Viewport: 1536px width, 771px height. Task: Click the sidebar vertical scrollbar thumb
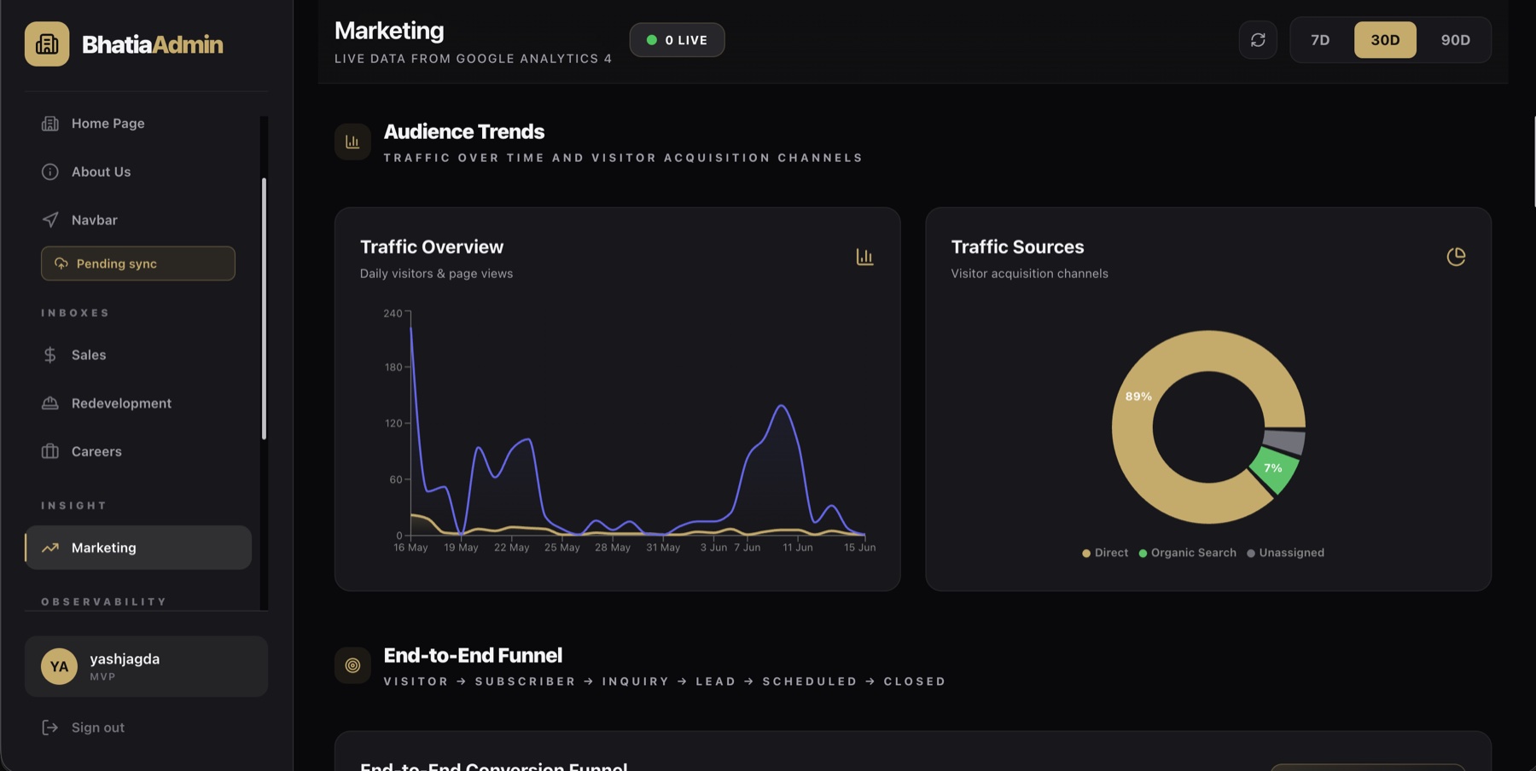click(264, 309)
